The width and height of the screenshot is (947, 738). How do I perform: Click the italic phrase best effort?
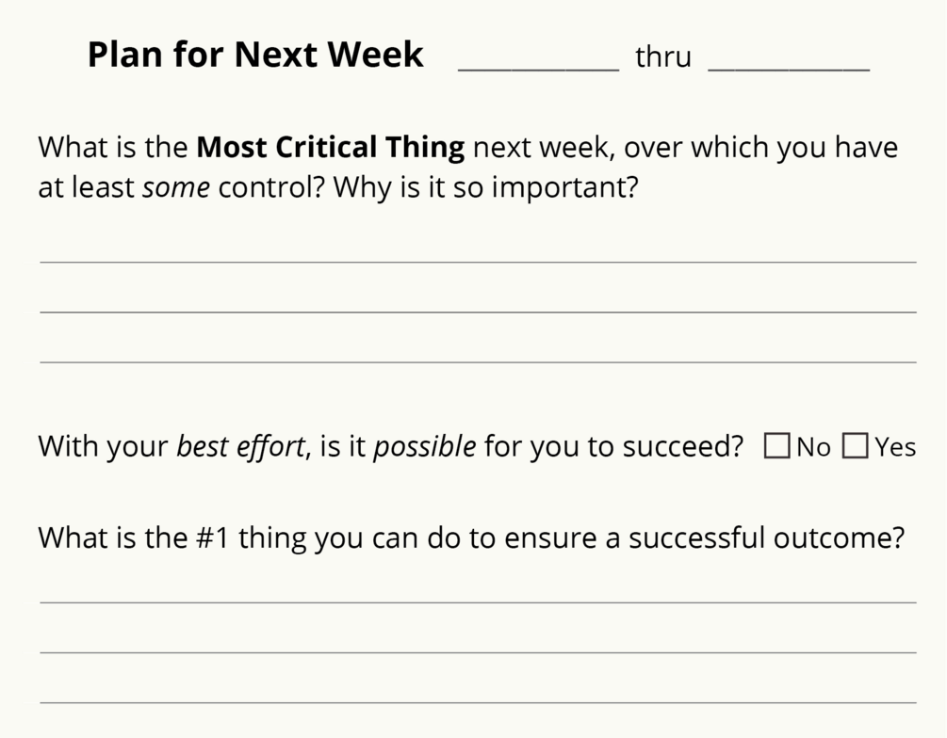241,446
